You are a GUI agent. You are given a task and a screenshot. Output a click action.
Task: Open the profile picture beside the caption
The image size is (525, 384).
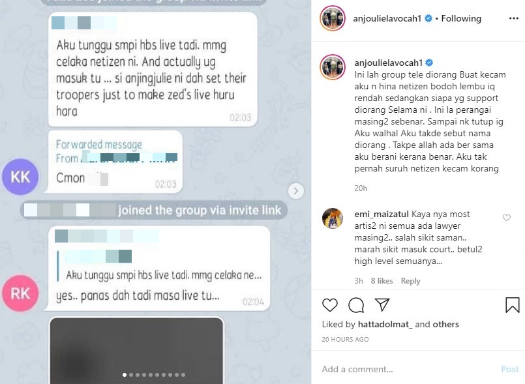point(333,67)
